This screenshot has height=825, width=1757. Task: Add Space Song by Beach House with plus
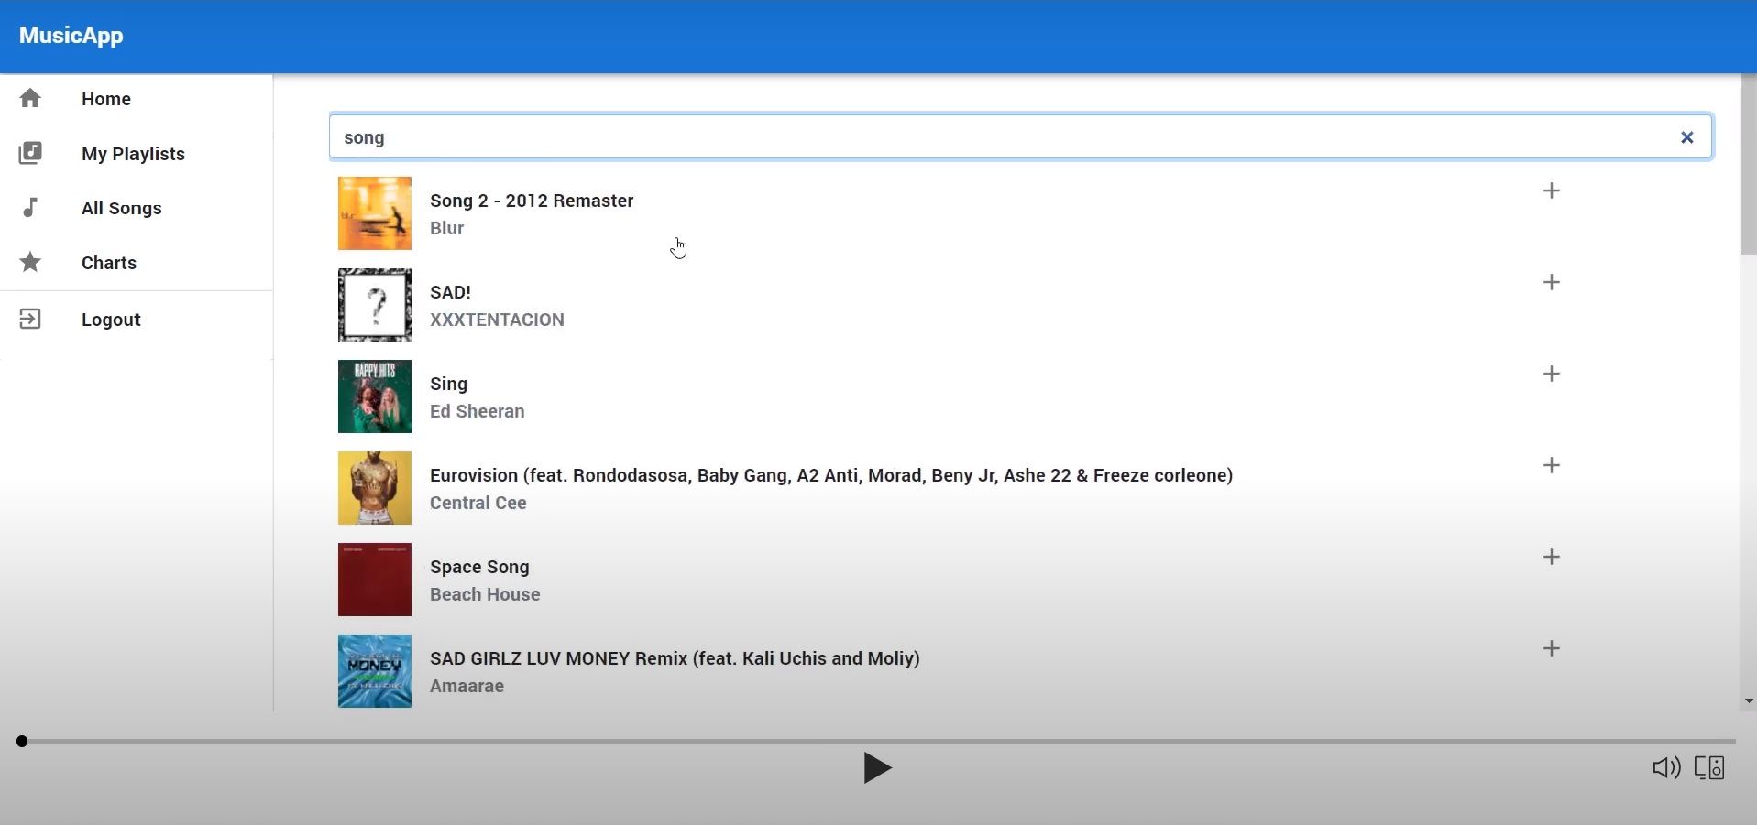click(x=1551, y=557)
